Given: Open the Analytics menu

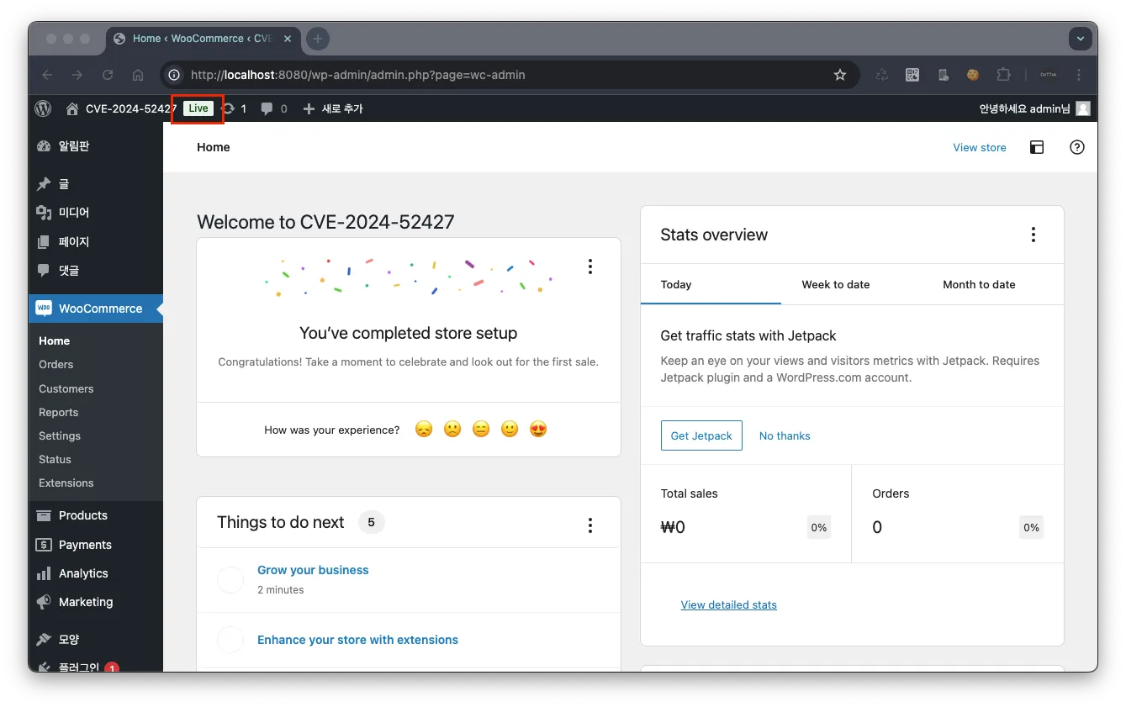Looking at the screenshot, I should pyautogui.click(x=95, y=573).
